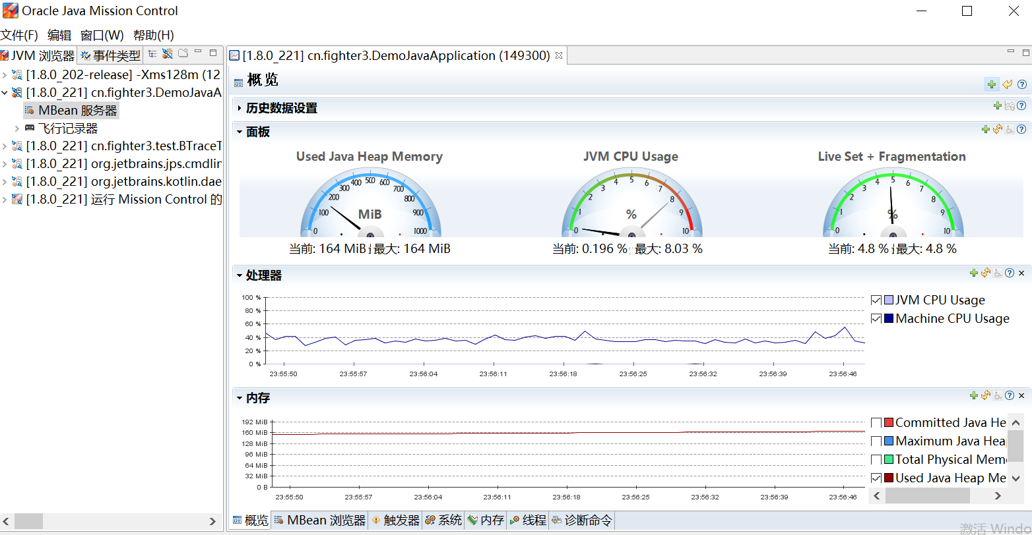This screenshot has width=1032, height=535.
Task: Click Used Java Heap Memory color swatch
Action: [x=888, y=478]
